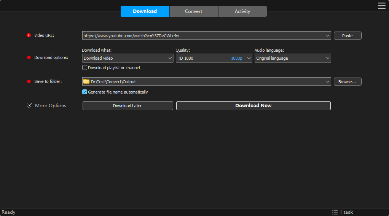Open the Quality dropdown showing HD 1080
Screen dimensions: 389x216
(214, 58)
